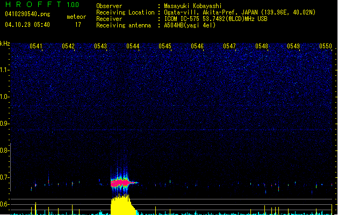Screen dimensions: 338x215
Task: Click the HROFFT title text
Action: 32,5
